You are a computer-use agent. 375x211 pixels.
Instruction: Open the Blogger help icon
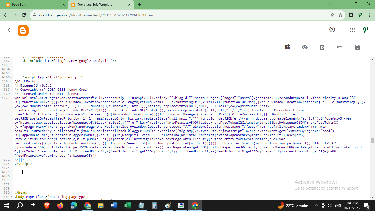(x=332, y=30)
